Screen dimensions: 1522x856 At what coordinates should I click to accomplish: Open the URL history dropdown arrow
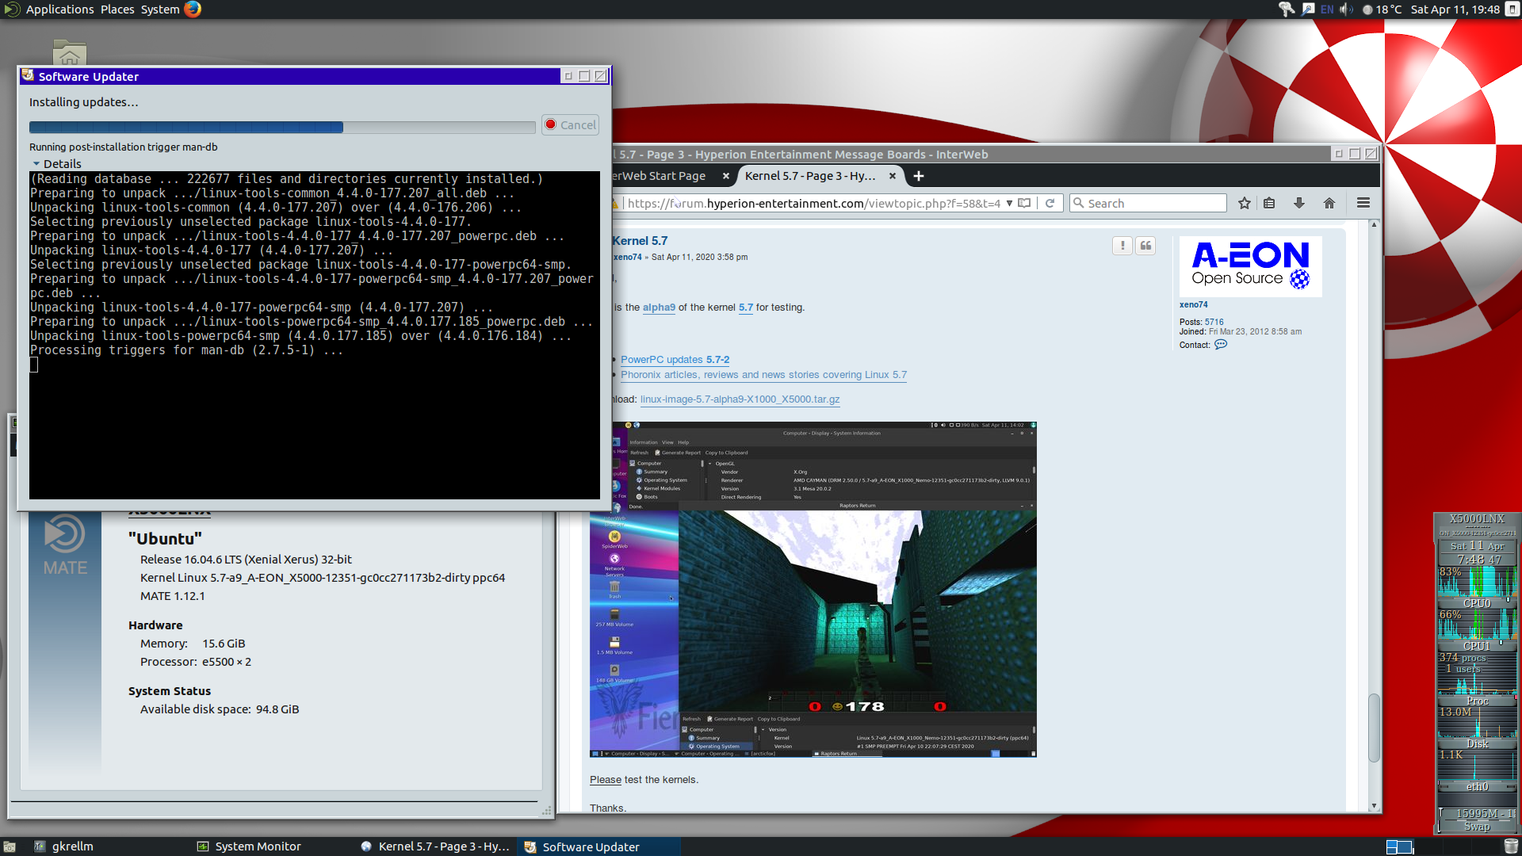tap(1009, 204)
